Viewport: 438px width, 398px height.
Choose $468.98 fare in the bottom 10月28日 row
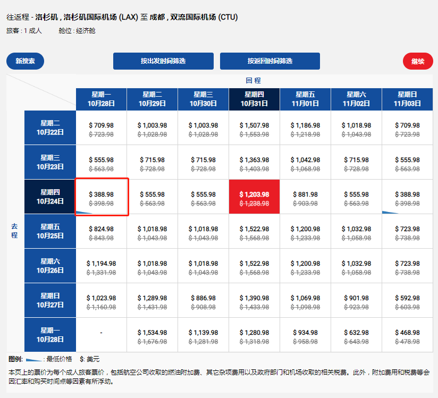pyautogui.click(x=407, y=335)
